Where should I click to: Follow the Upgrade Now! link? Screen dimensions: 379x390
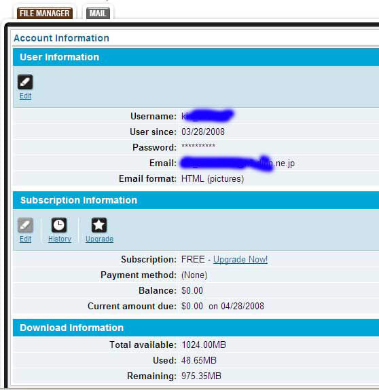coord(240,259)
